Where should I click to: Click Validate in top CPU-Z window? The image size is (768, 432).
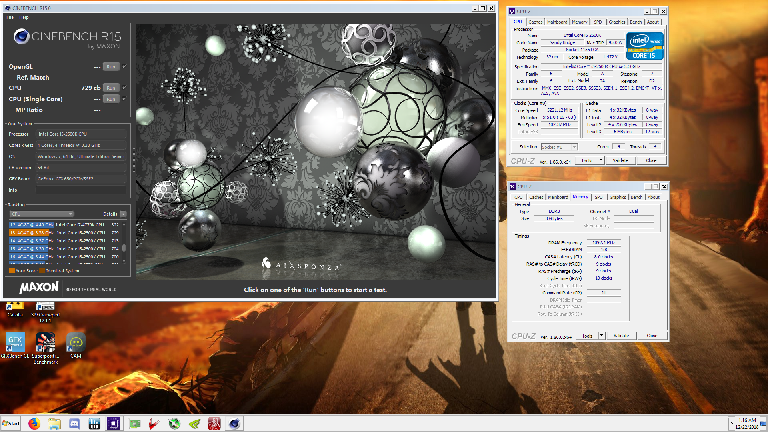(620, 160)
